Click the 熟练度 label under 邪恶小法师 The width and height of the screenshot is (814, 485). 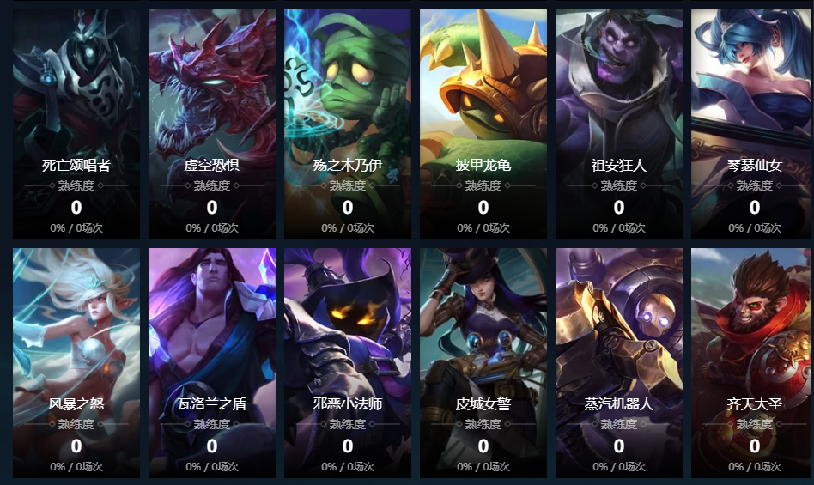click(347, 424)
